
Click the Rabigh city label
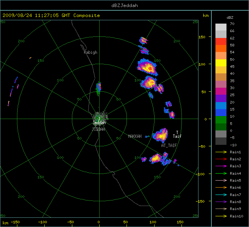tap(90, 52)
